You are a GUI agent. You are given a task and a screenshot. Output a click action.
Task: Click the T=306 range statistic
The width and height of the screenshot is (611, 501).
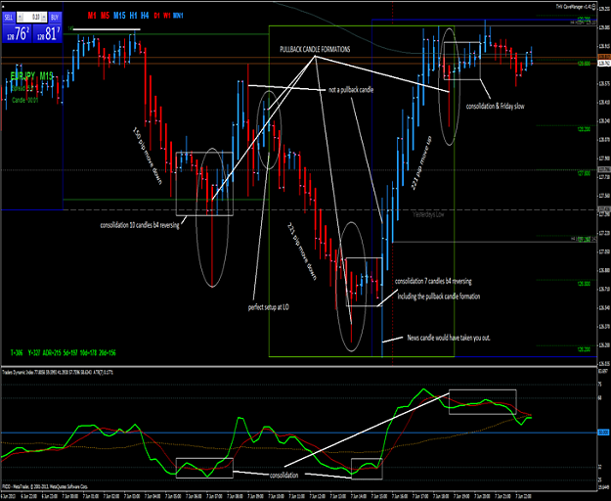(17, 353)
